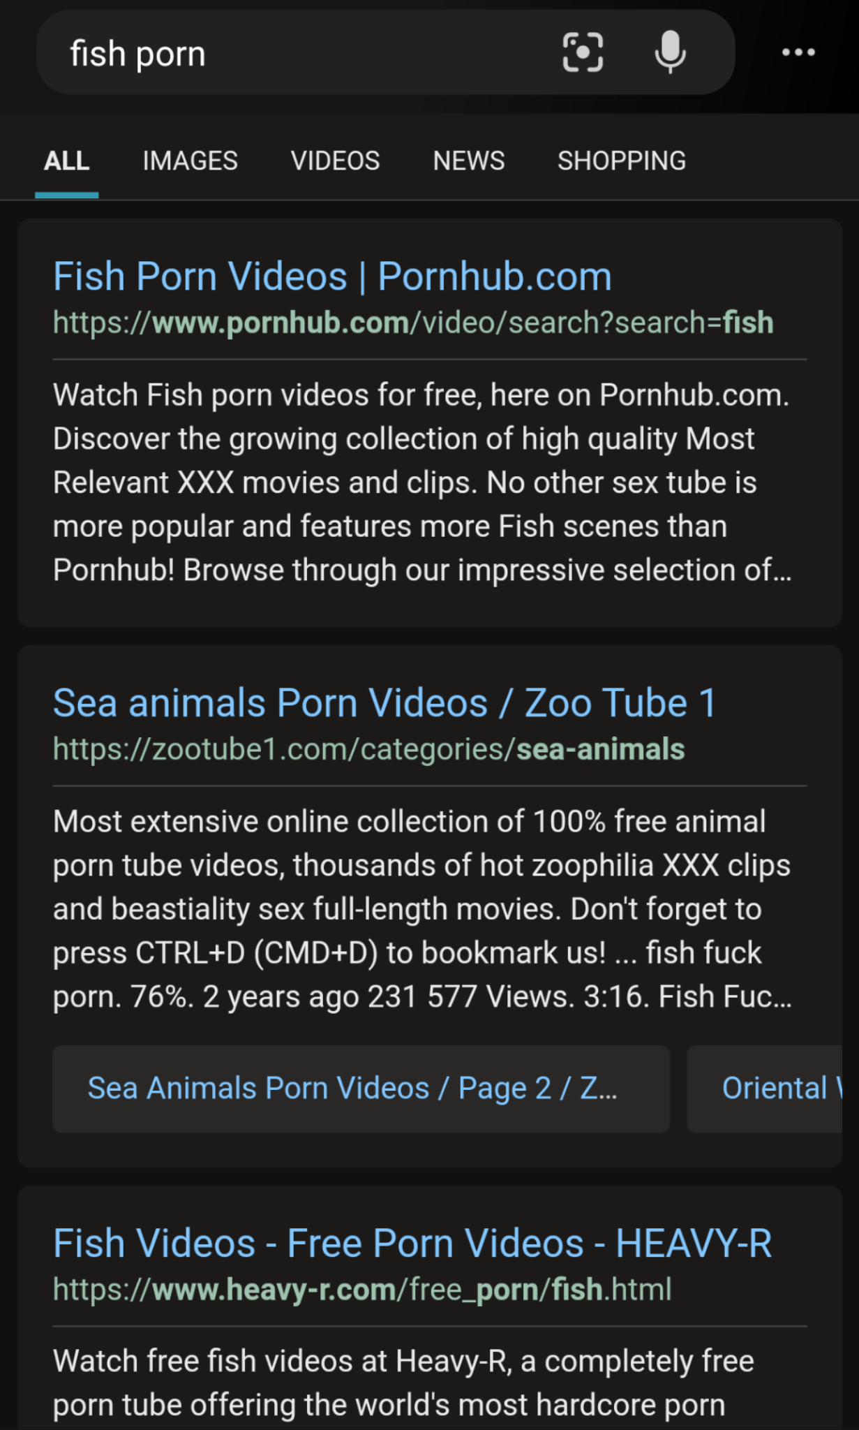Viewport: 859px width, 1430px height.
Task: Tap the Zoo Tube 1 description snippet
Action: [422, 908]
